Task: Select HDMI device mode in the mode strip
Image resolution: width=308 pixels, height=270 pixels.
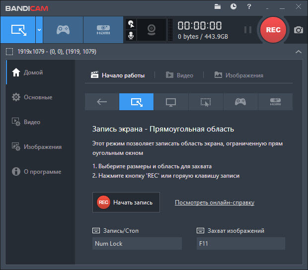Action: pos(275,102)
